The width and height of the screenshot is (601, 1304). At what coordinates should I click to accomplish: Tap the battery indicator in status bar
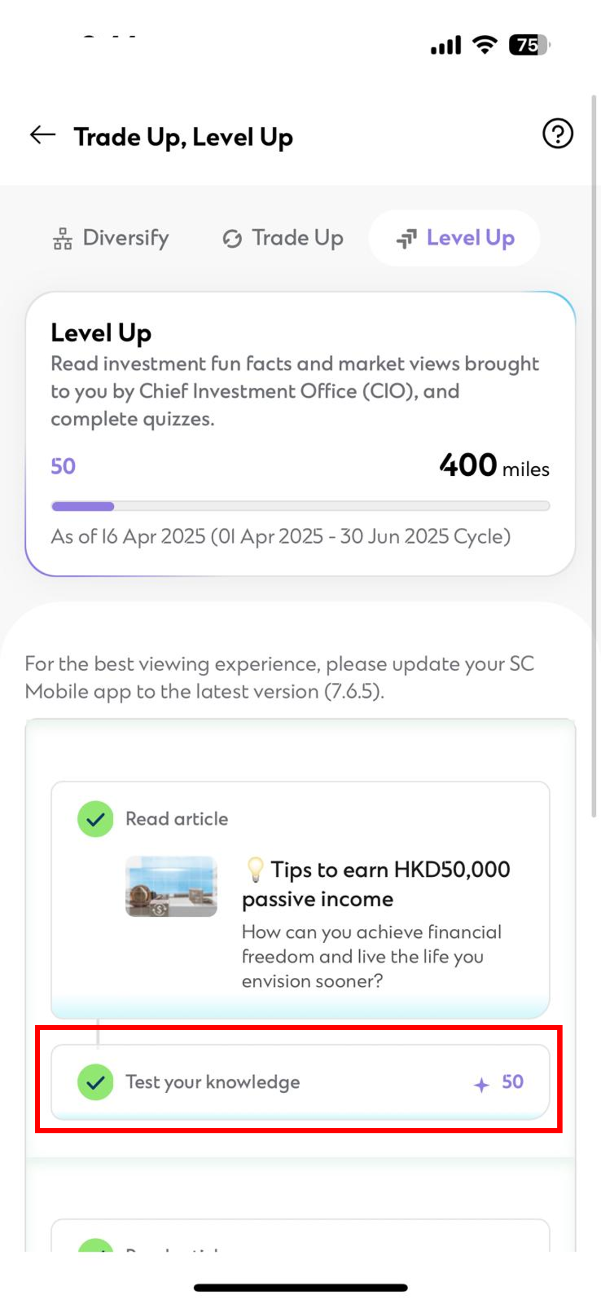528,45
